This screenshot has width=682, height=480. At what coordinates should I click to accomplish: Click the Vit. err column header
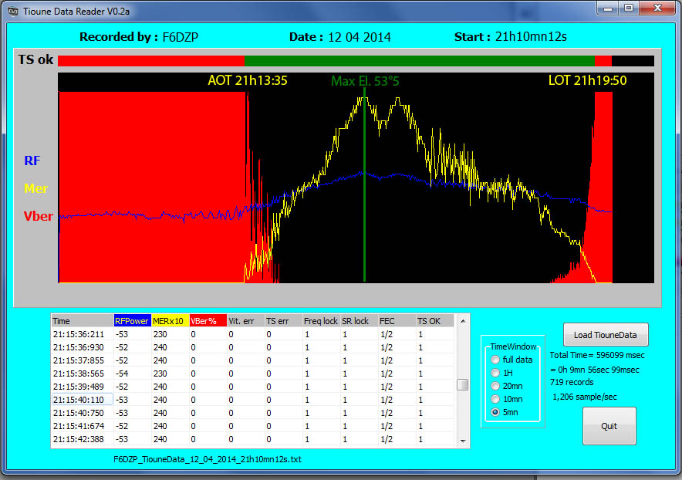(246, 321)
